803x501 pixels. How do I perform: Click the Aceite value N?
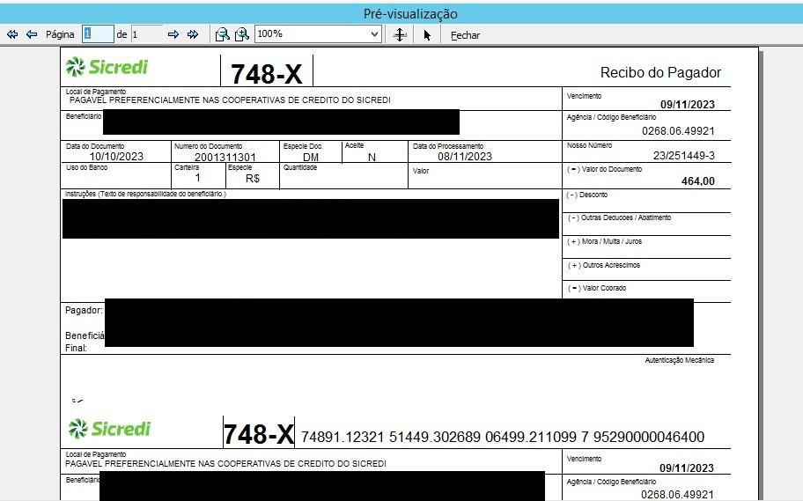[x=372, y=158]
